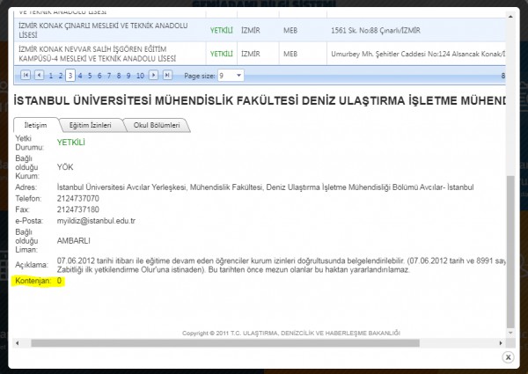This screenshot has height=374, width=528.
Task: Click the vertical scrollbar up arrow
Action: (510, 17)
